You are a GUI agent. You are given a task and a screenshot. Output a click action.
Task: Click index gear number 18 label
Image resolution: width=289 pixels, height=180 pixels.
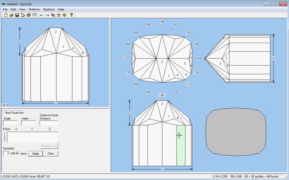point(196,72)
